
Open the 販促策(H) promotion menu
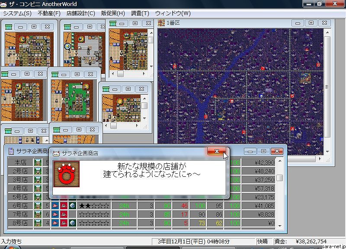[x=113, y=13]
